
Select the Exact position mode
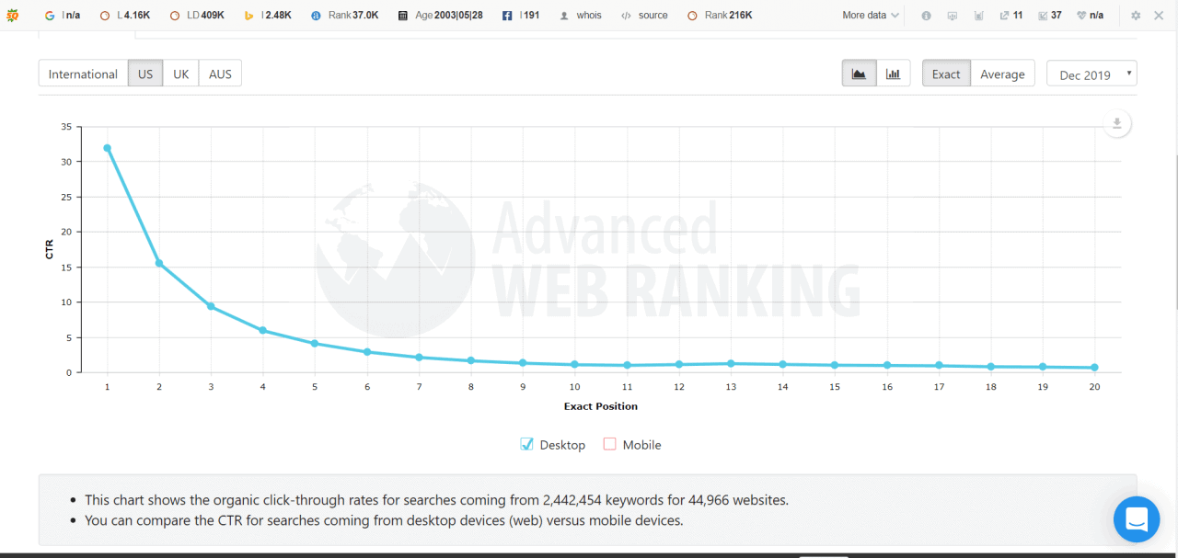(946, 74)
